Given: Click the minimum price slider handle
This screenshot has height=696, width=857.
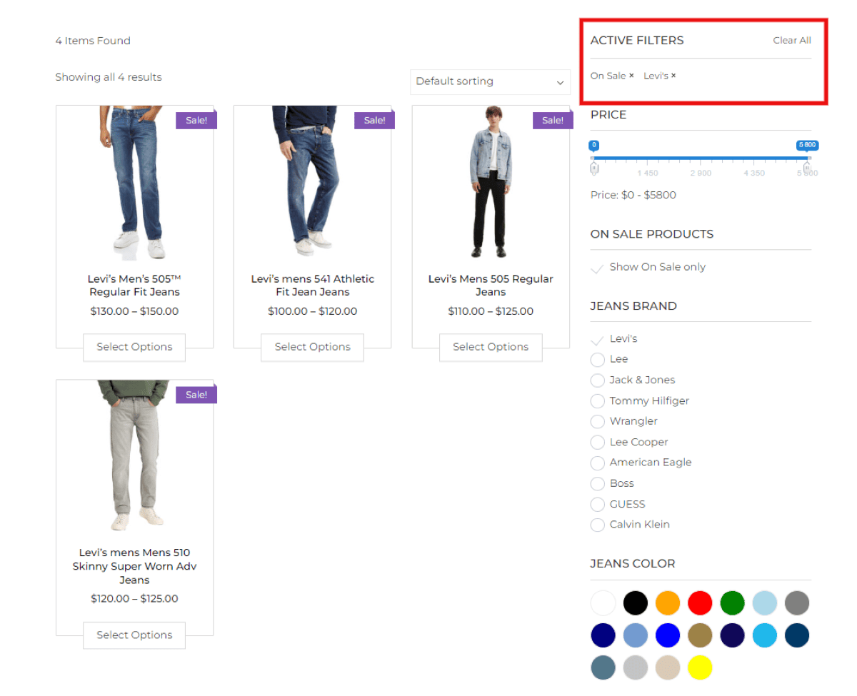Looking at the screenshot, I should 593,168.
